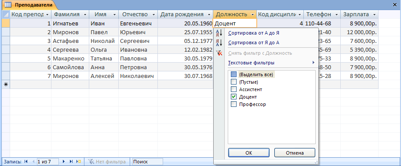401x166 pixels.
Task: Click the Поиск search field
Action: point(147,162)
